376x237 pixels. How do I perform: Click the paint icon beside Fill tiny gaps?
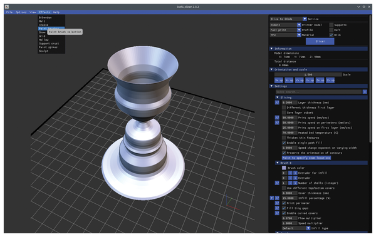click(277, 208)
